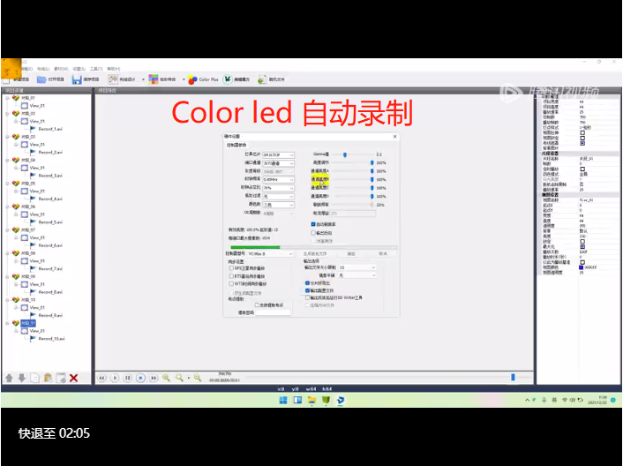
Task: Click the first magnifier zoom icon
Action: pos(166,378)
